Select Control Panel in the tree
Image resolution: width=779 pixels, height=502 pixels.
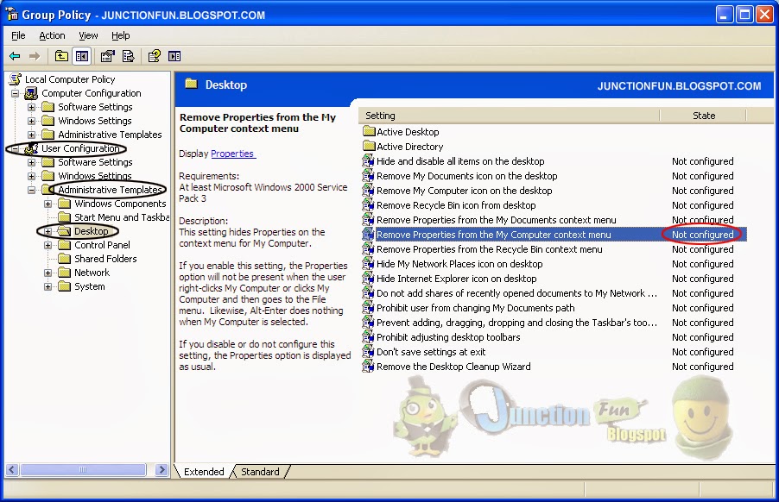[103, 245]
